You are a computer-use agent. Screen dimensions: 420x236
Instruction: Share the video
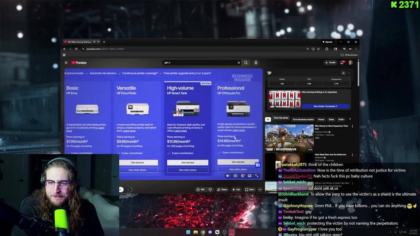click(x=222, y=189)
